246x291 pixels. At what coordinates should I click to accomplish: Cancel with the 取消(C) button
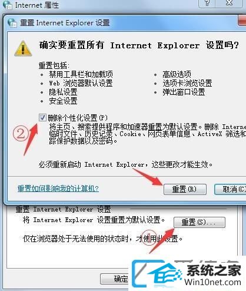(231, 189)
